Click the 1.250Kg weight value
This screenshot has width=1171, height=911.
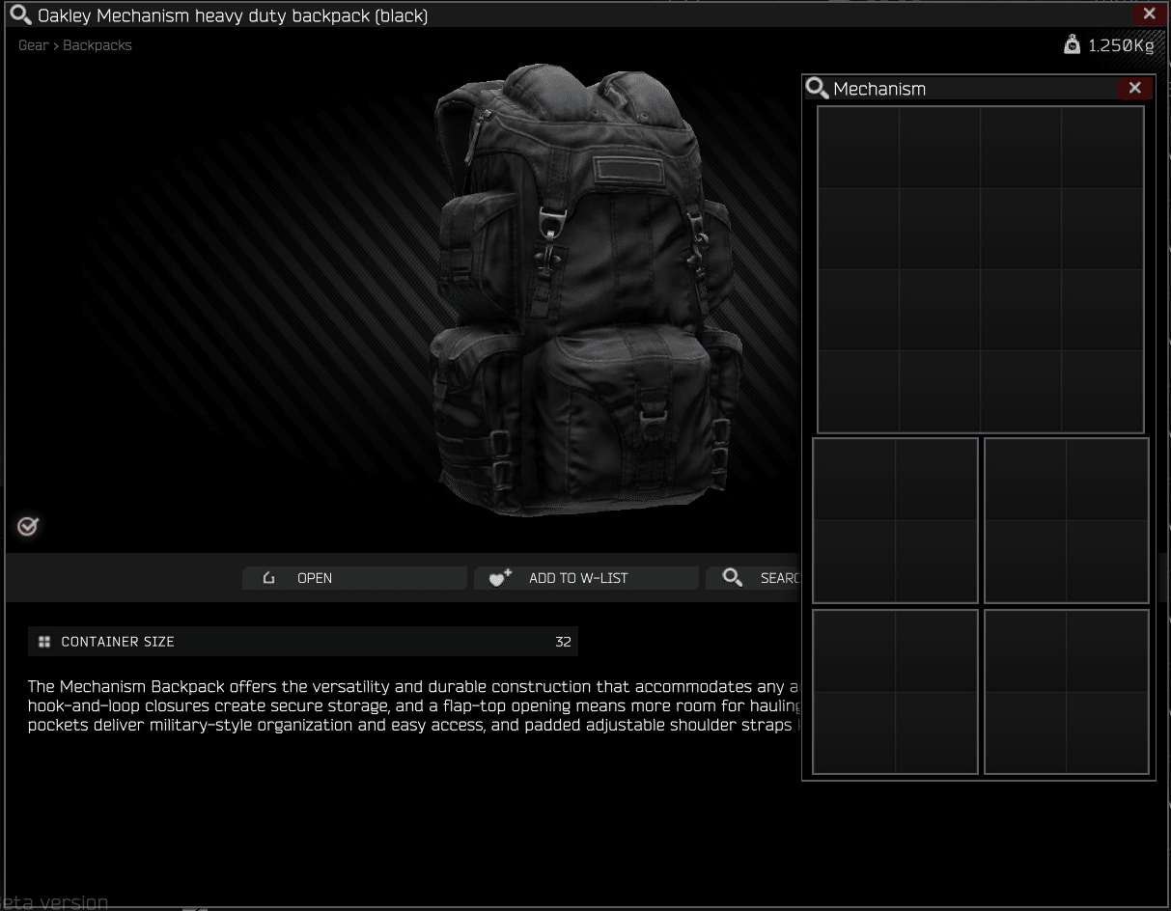[1121, 45]
